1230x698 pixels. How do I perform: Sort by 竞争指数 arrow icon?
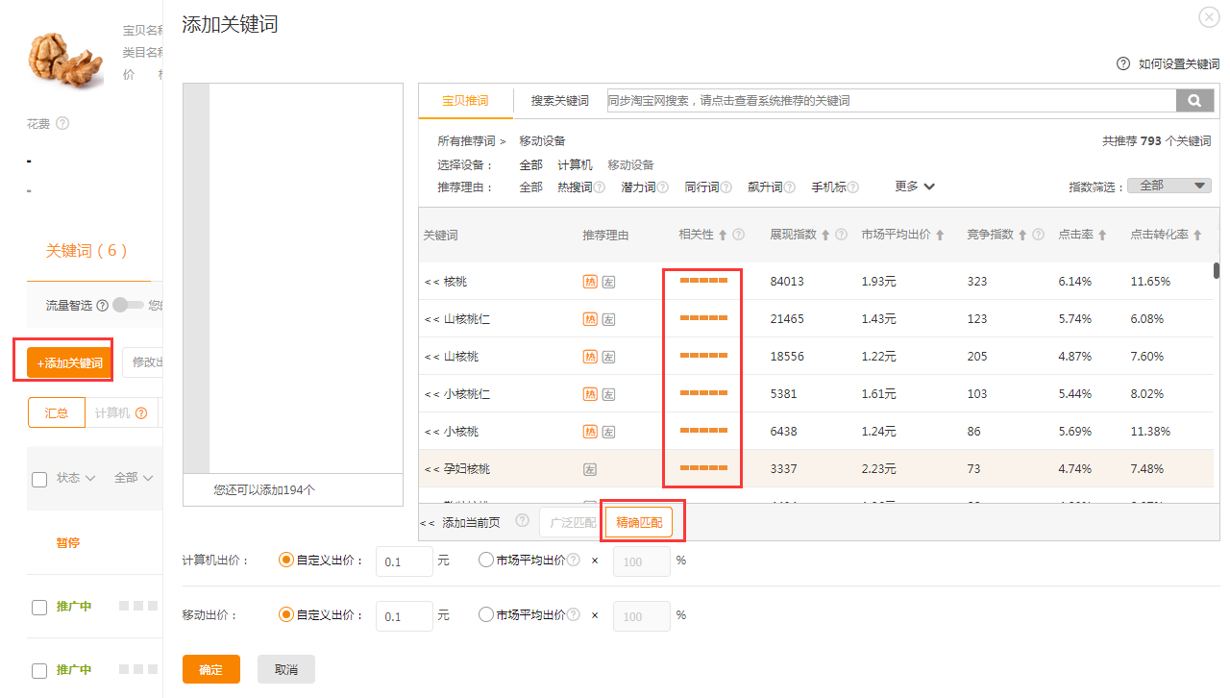(x=1022, y=235)
